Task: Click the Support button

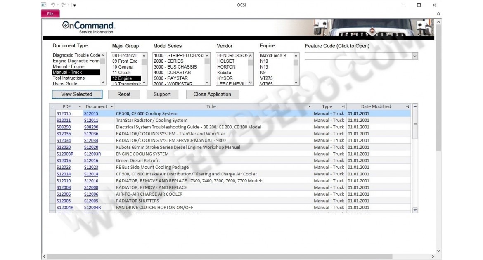Action: [162, 94]
